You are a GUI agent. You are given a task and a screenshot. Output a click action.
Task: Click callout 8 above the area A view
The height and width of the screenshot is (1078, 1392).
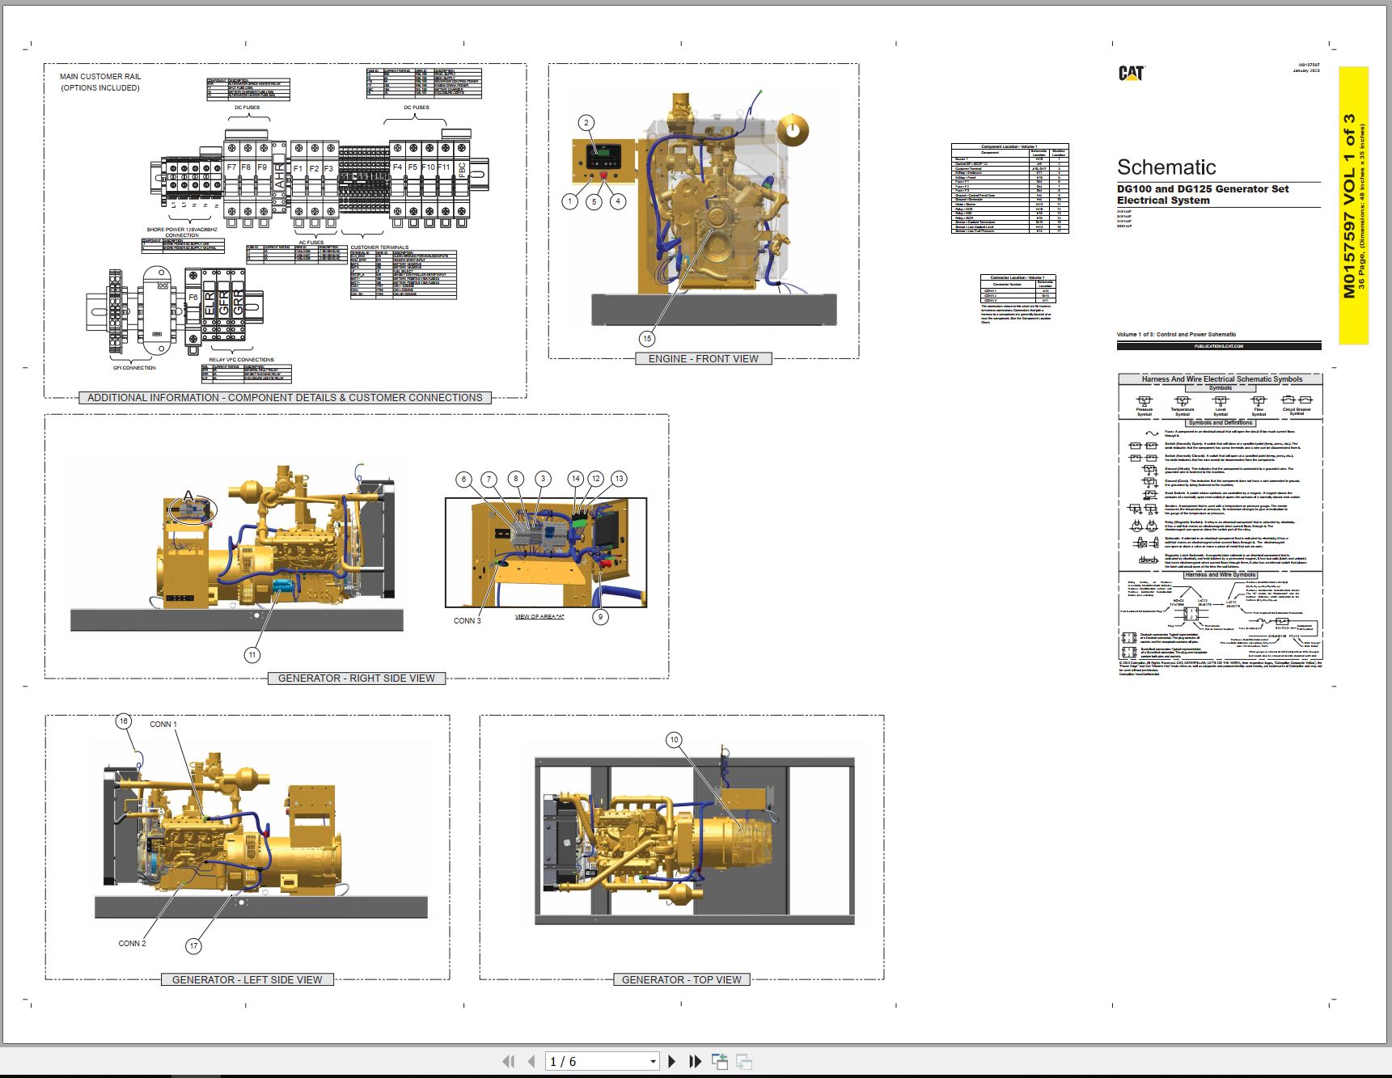[x=516, y=479]
